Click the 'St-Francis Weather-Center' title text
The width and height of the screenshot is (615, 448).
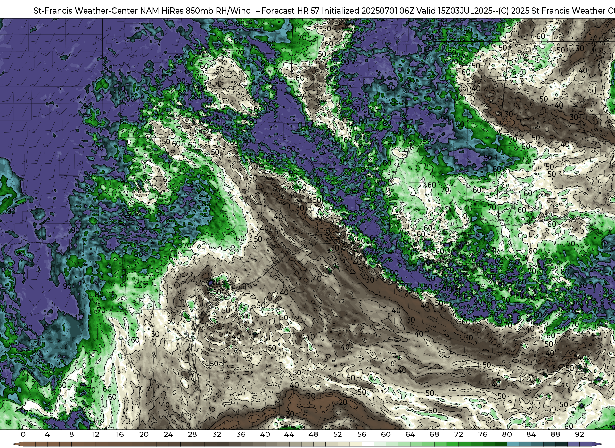(x=86, y=11)
